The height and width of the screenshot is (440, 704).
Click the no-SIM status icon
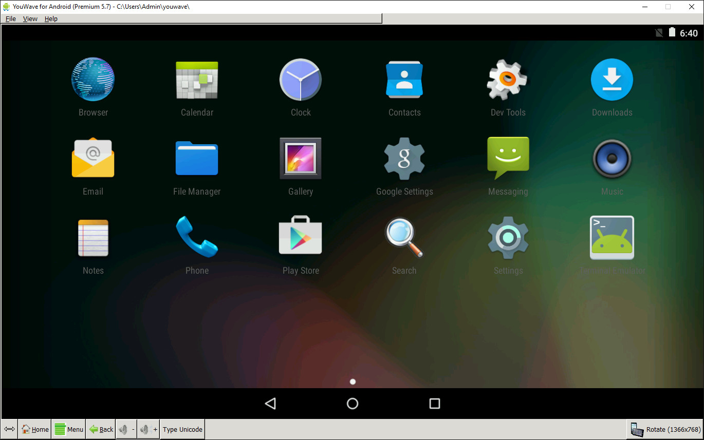tap(659, 33)
